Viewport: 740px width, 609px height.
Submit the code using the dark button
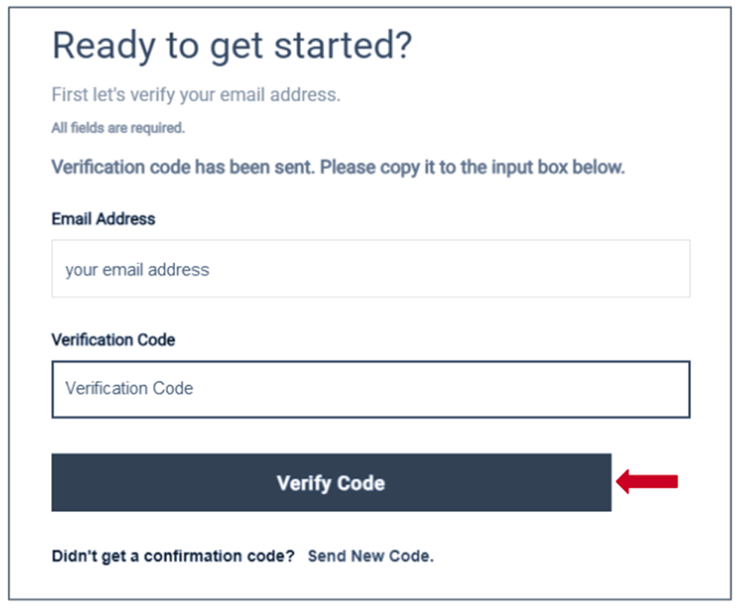331,482
